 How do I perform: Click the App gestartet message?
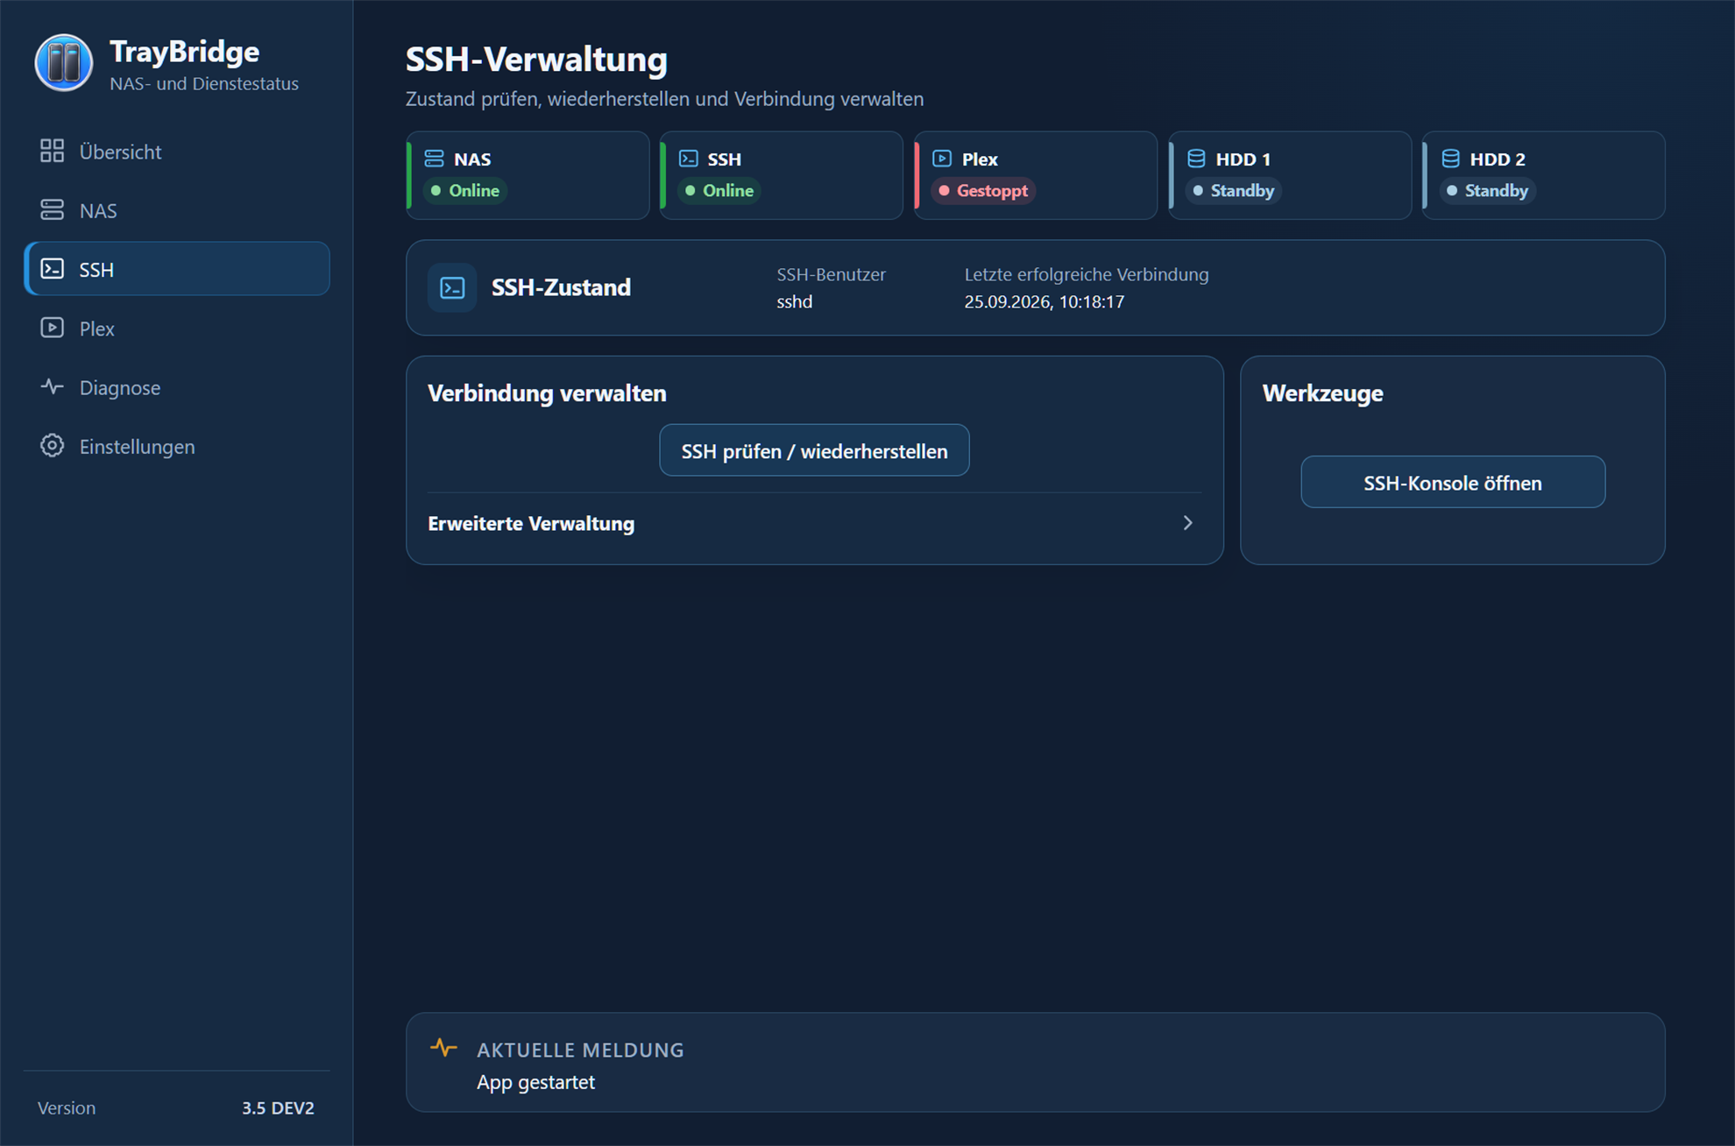click(x=535, y=1082)
